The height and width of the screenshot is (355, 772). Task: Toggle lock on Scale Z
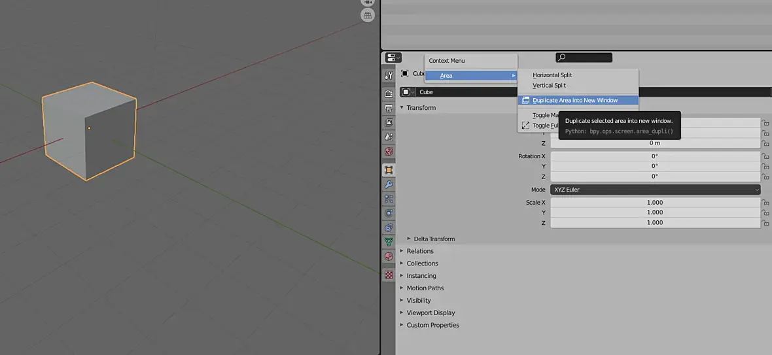pyautogui.click(x=765, y=223)
